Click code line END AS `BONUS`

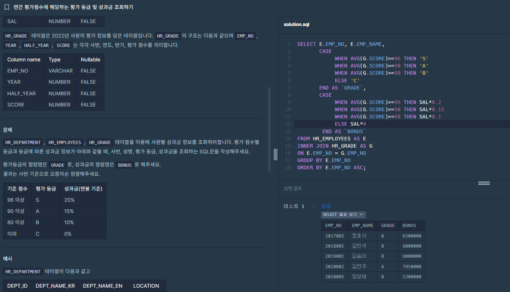coord(344,131)
